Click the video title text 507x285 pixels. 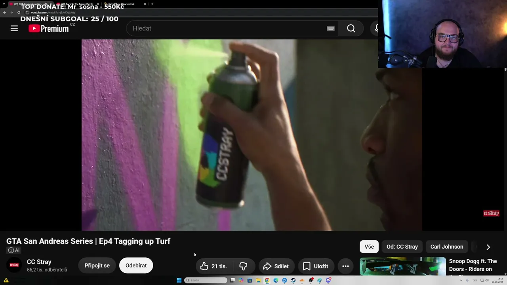88,241
